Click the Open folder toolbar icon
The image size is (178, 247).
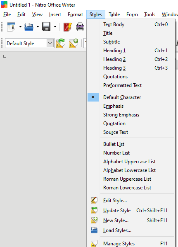(x=29, y=27)
